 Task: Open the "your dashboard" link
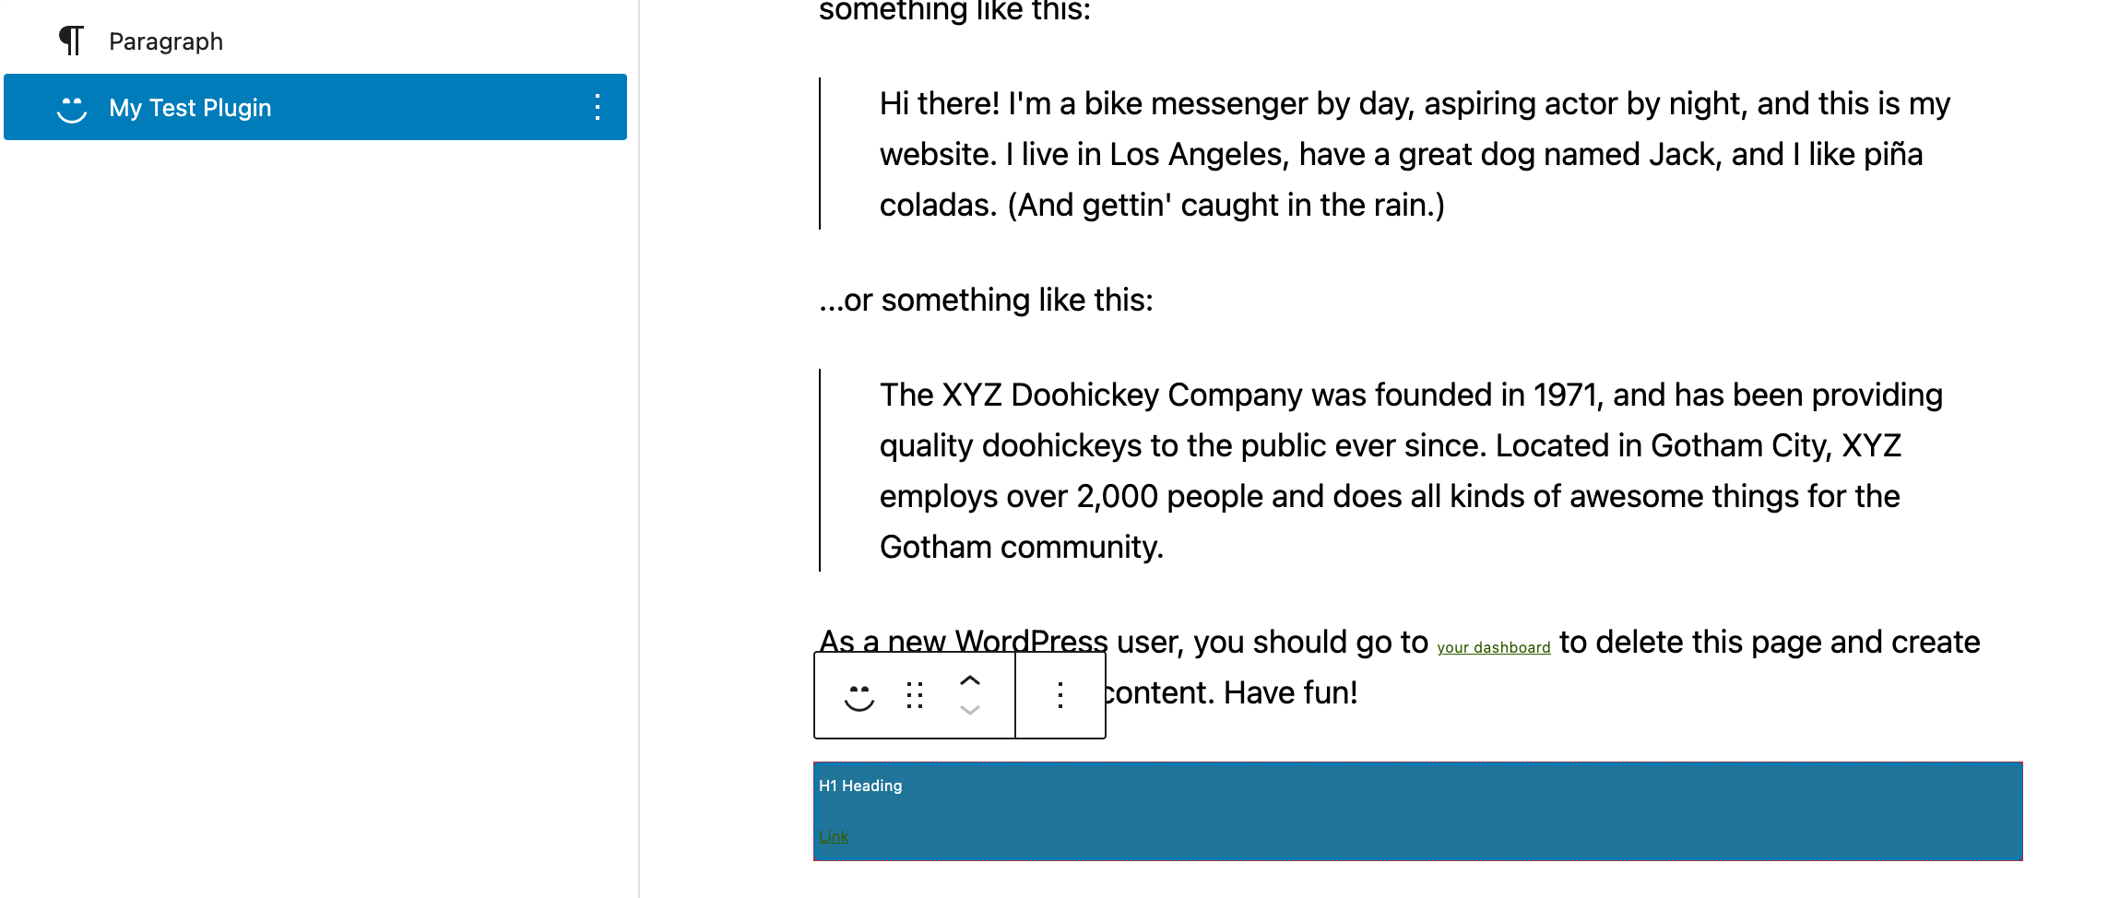pyautogui.click(x=1494, y=646)
